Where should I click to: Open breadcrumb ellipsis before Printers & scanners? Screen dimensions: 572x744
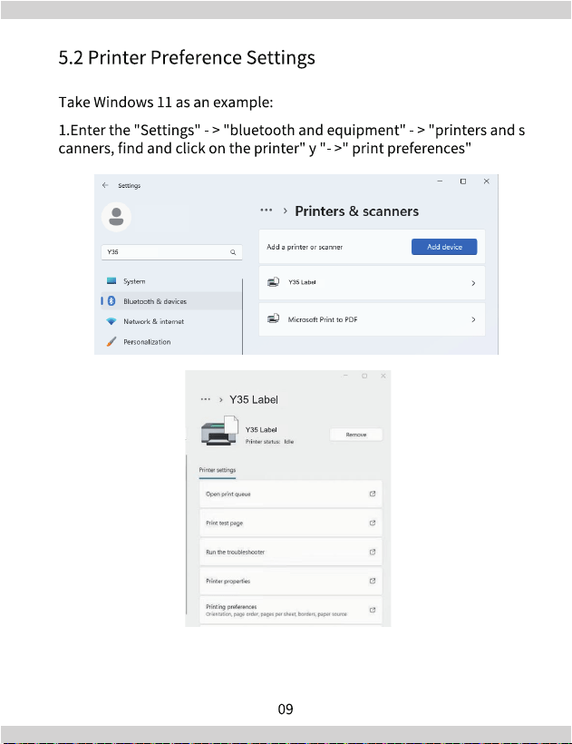click(266, 210)
